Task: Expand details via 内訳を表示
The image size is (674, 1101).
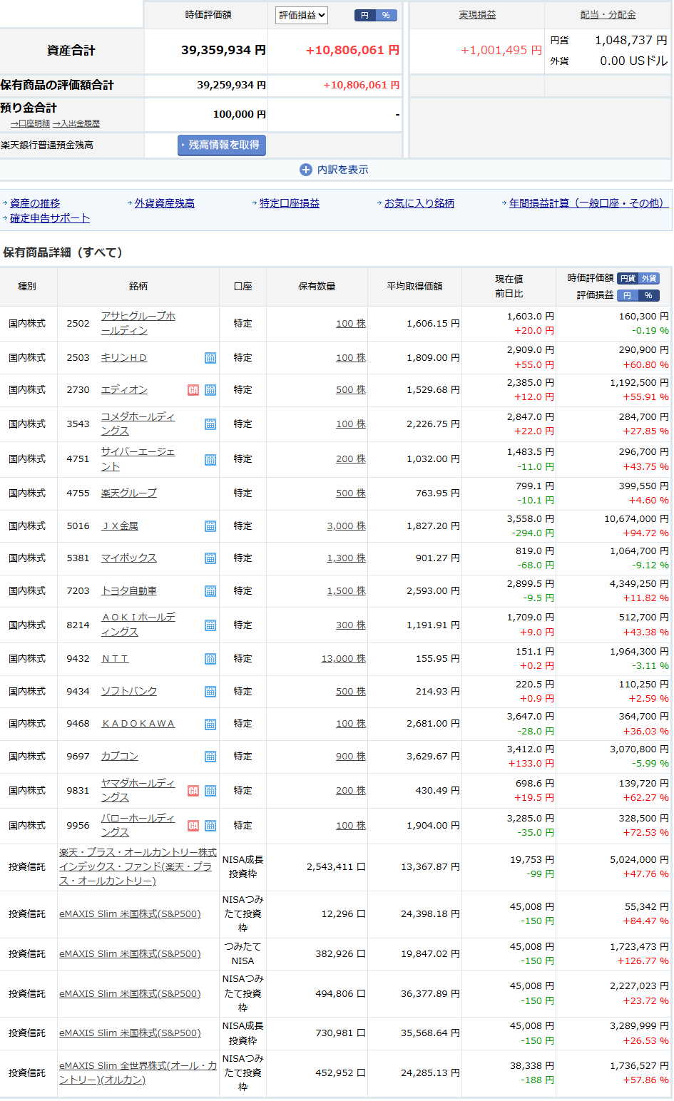Action: (343, 170)
